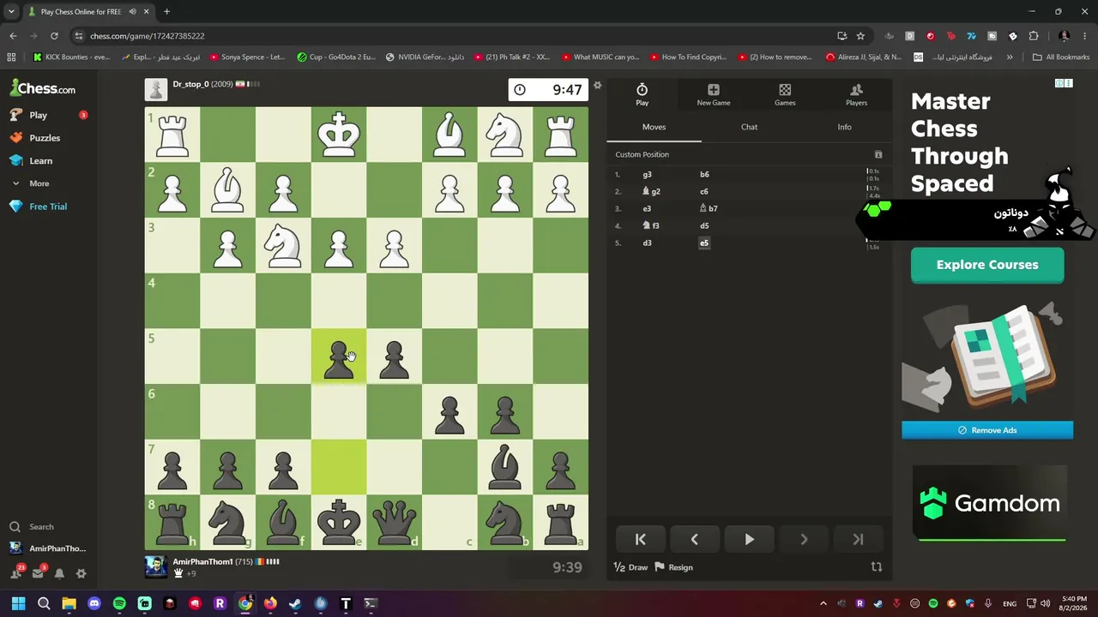1098x617 pixels.
Task: Click the Free Trial diamond link
Action: 48,207
